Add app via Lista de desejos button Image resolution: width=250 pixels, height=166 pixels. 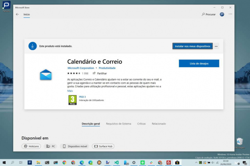(x=199, y=63)
